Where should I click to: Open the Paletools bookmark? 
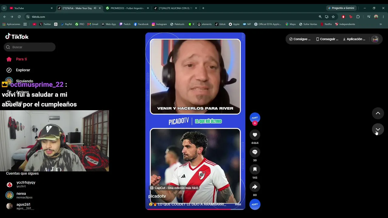[177, 24]
